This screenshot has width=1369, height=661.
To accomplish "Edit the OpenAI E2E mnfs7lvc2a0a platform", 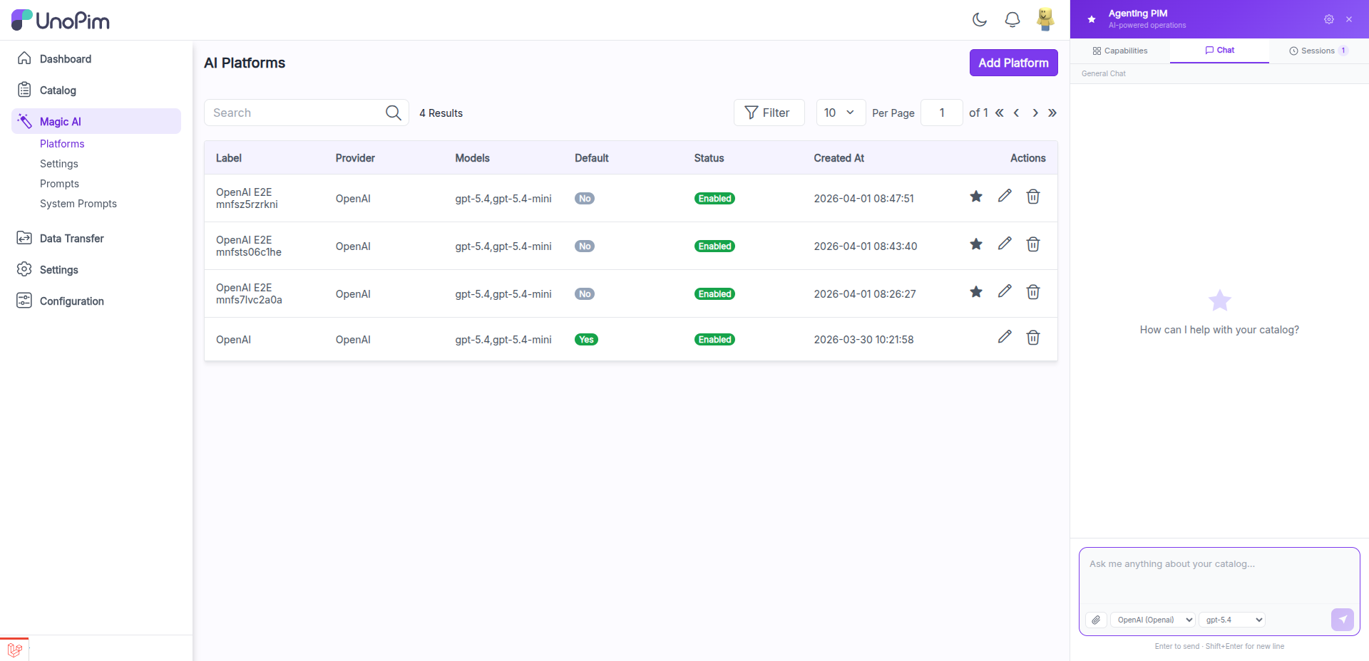I will 1004,291.
